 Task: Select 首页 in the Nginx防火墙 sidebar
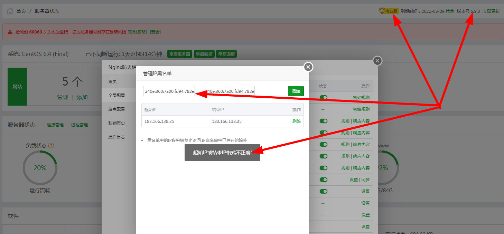pyautogui.click(x=119, y=81)
